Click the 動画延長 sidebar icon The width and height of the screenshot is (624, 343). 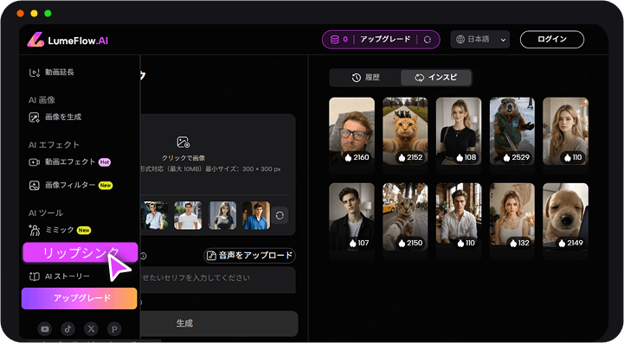tap(35, 73)
